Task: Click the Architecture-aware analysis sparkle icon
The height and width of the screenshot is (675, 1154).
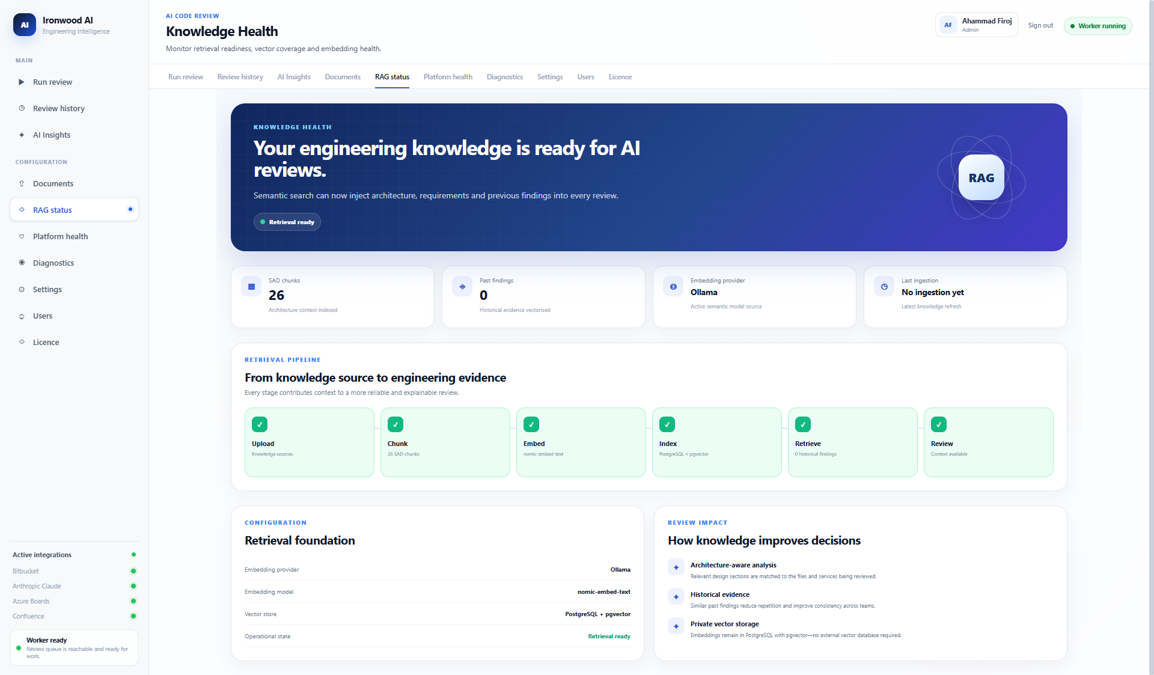Action: click(676, 567)
